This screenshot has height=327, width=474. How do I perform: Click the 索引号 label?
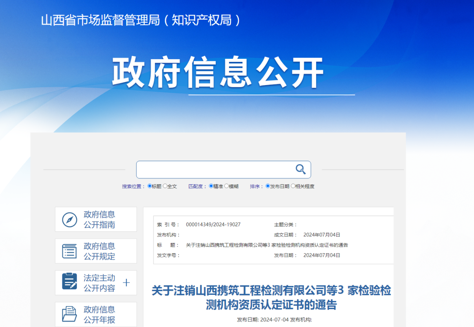168,225
